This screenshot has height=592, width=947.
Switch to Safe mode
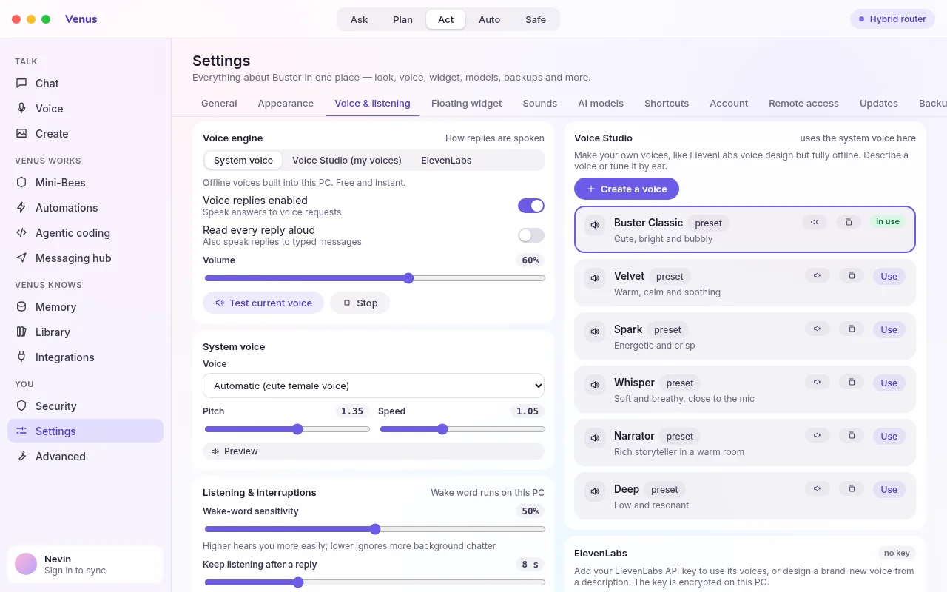[536, 19]
